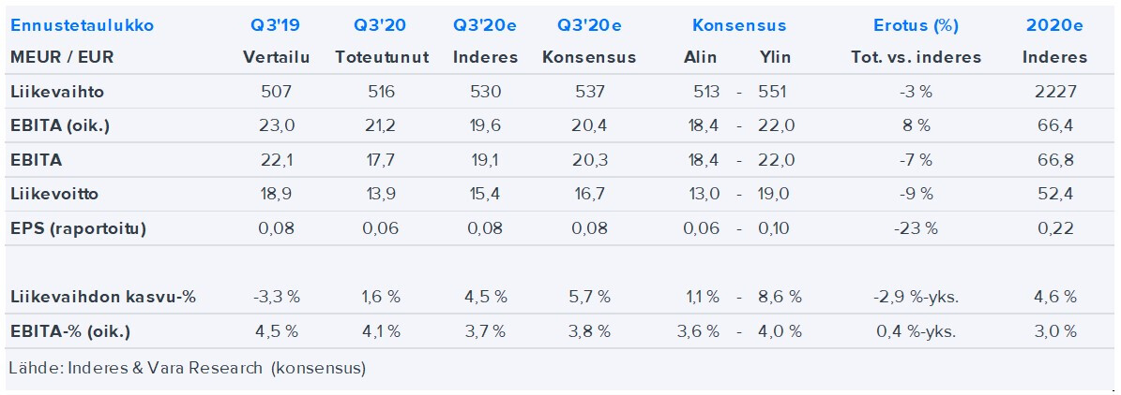The image size is (1121, 395).
Task: Click the Erotus (%) column header
Action: coord(915,25)
